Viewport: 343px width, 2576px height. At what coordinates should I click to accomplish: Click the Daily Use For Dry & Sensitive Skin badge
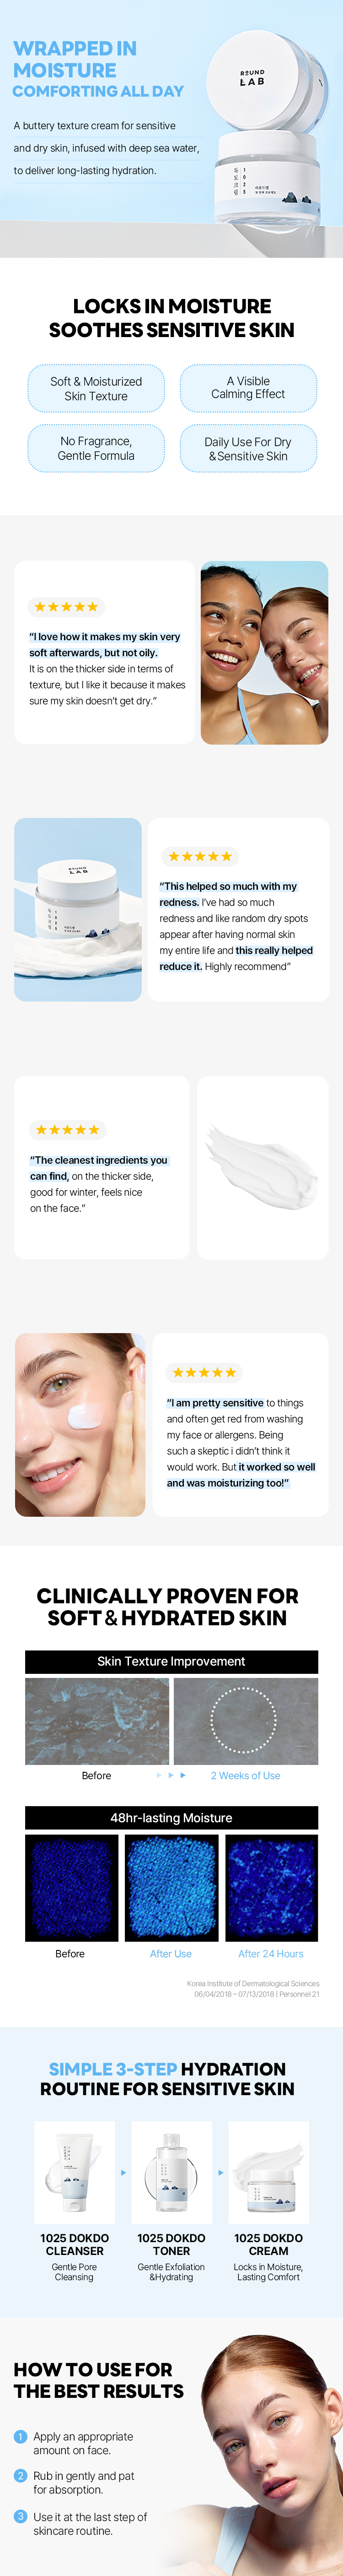point(248,448)
